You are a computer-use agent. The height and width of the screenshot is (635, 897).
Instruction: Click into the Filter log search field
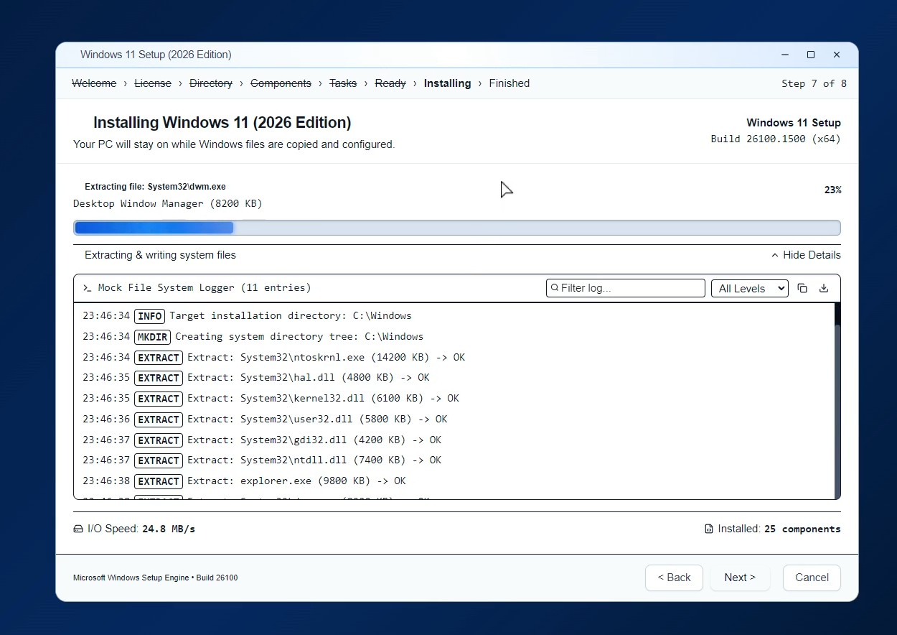[626, 288]
